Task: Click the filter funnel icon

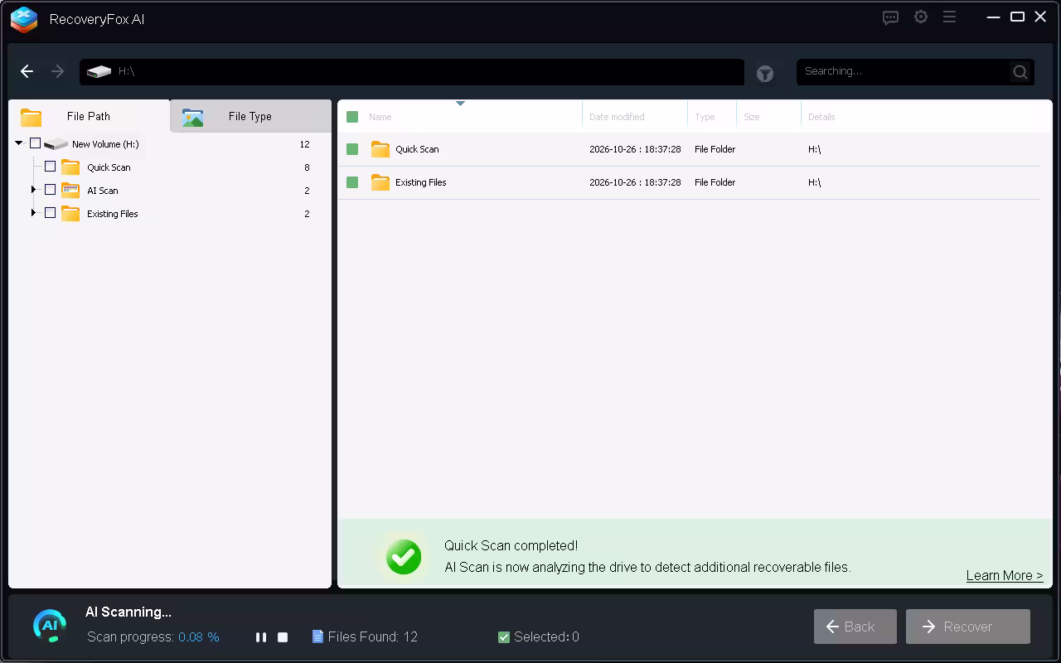Action: pos(765,74)
